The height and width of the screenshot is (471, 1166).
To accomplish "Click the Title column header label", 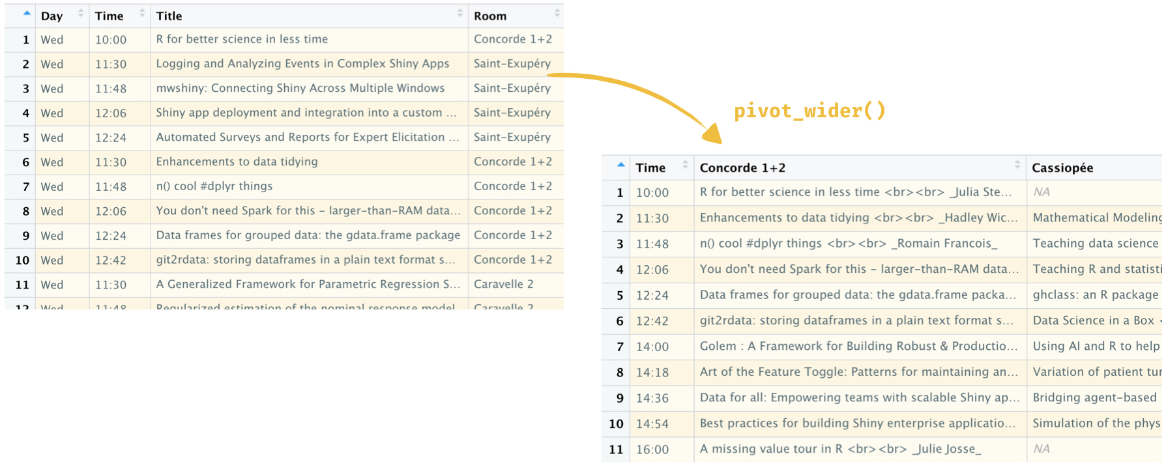I will point(169,16).
